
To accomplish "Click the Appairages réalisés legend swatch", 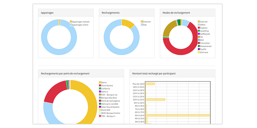I will click(x=71, y=21).
